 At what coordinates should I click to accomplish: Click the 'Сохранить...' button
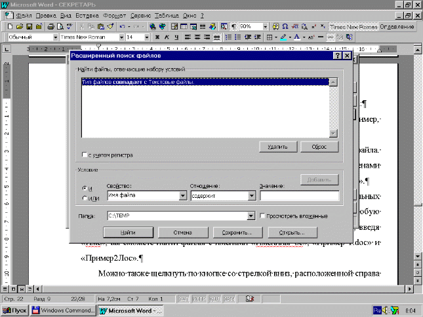(x=237, y=233)
